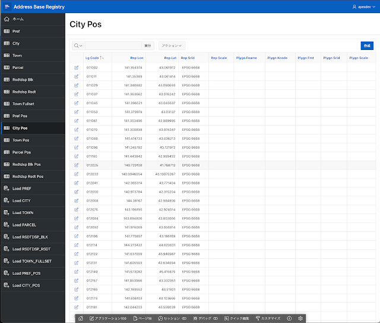Screen dimensions: 380x323
Task: Click Load PARCEL data load icon
Action: tap(7, 225)
